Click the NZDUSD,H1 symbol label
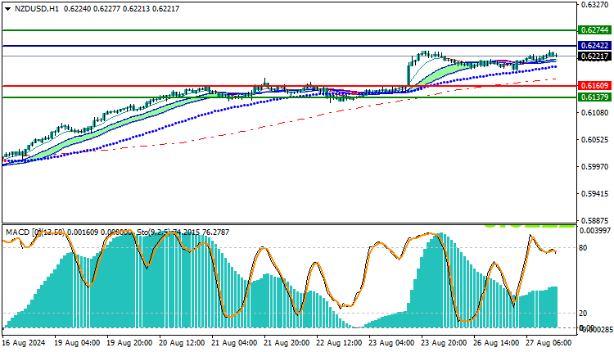 [36, 9]
